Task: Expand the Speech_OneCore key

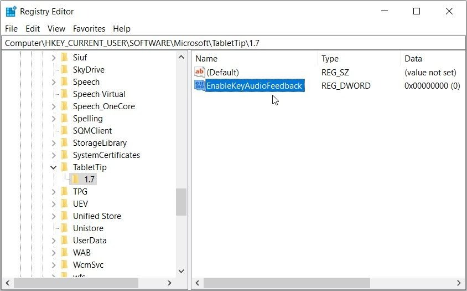Action: (x=54, y=106)
